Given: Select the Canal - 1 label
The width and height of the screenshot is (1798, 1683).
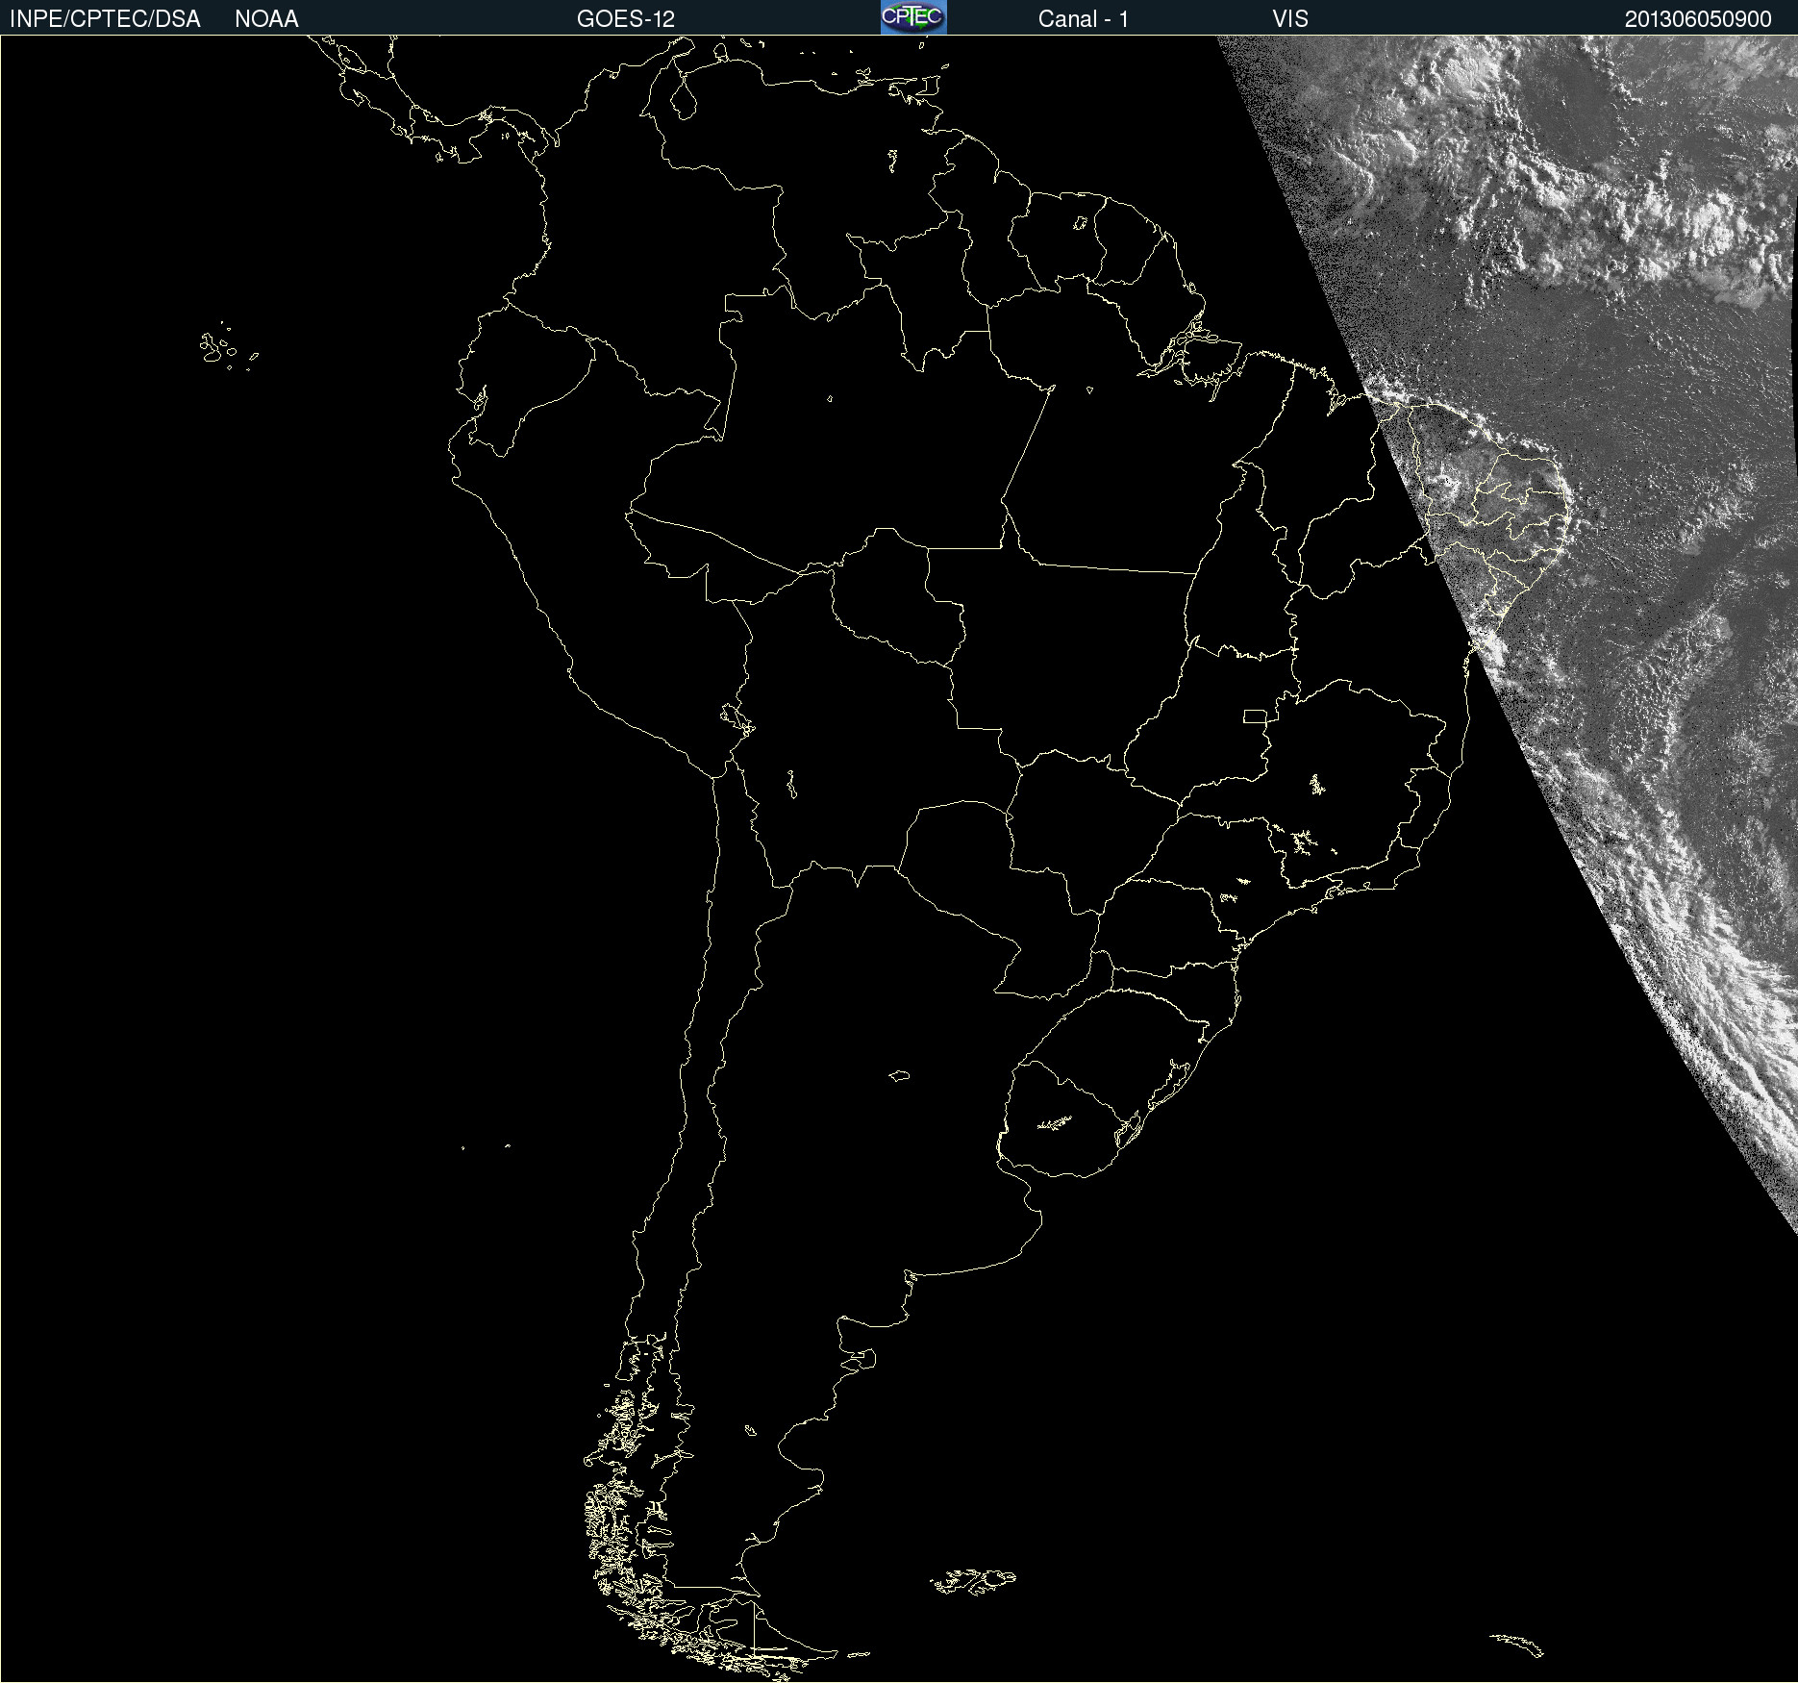Looking at the screenshot, I should pyautogui.click(x=1084, y=19).
